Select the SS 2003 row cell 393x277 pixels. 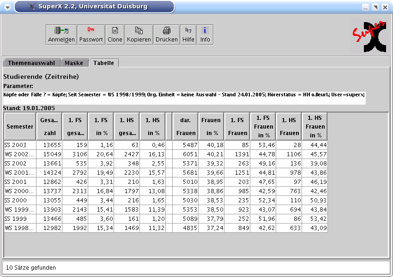(20, 145)
